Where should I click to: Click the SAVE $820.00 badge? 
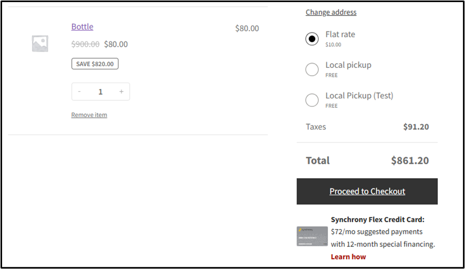[x=95, y=64]
